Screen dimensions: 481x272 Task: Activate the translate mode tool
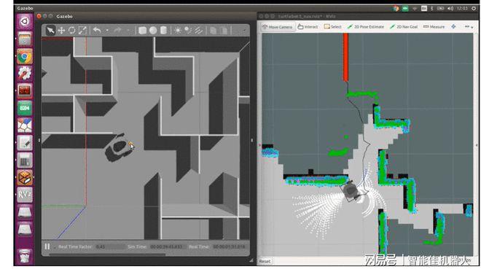61,31
